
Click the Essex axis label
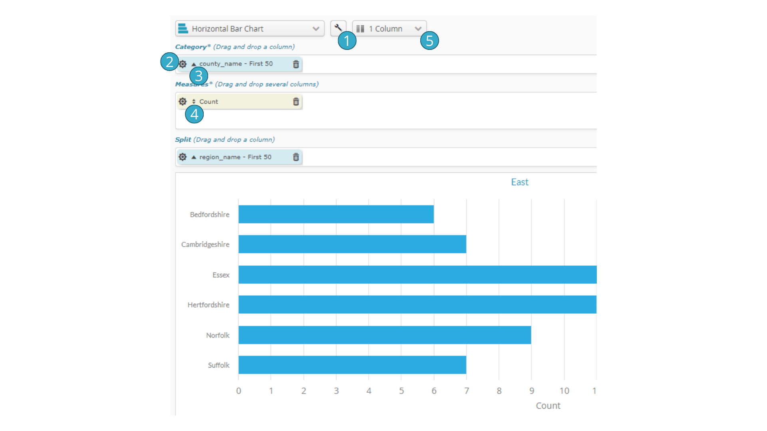click(221, 275)
